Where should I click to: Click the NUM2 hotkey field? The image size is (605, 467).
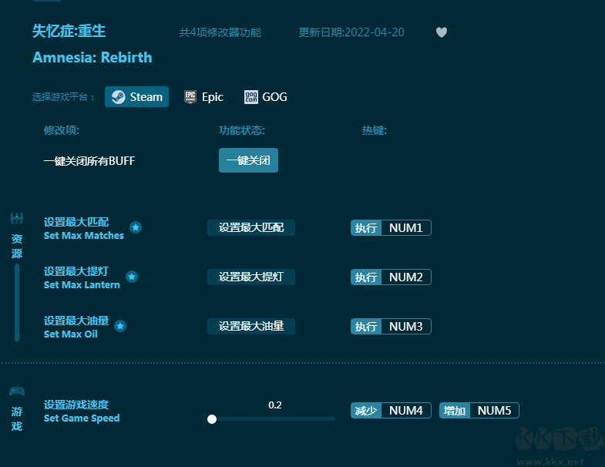coord(405,277)
